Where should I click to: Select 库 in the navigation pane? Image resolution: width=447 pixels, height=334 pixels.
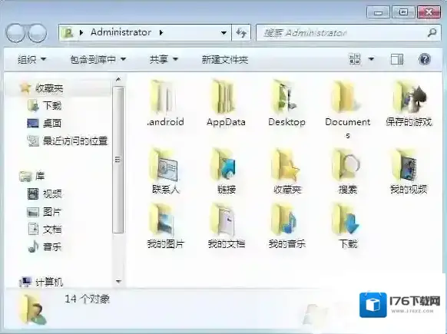32,176
